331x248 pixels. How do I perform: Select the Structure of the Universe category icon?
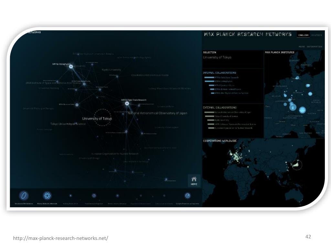click(24, 196)
